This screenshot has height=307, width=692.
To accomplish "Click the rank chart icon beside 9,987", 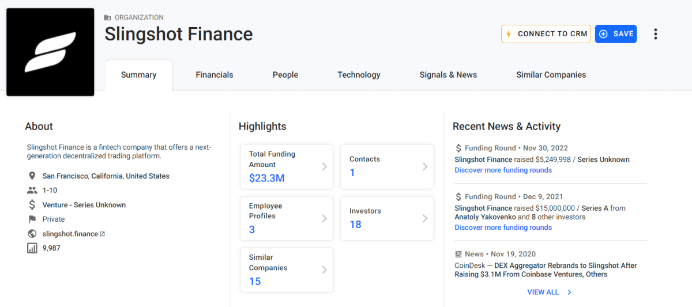I will pyautogui.click(x=32, y=248).
